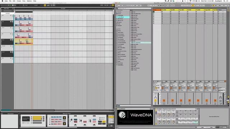
Task: Click the Ableton transport stop button
Action: [x=160, y=5]
